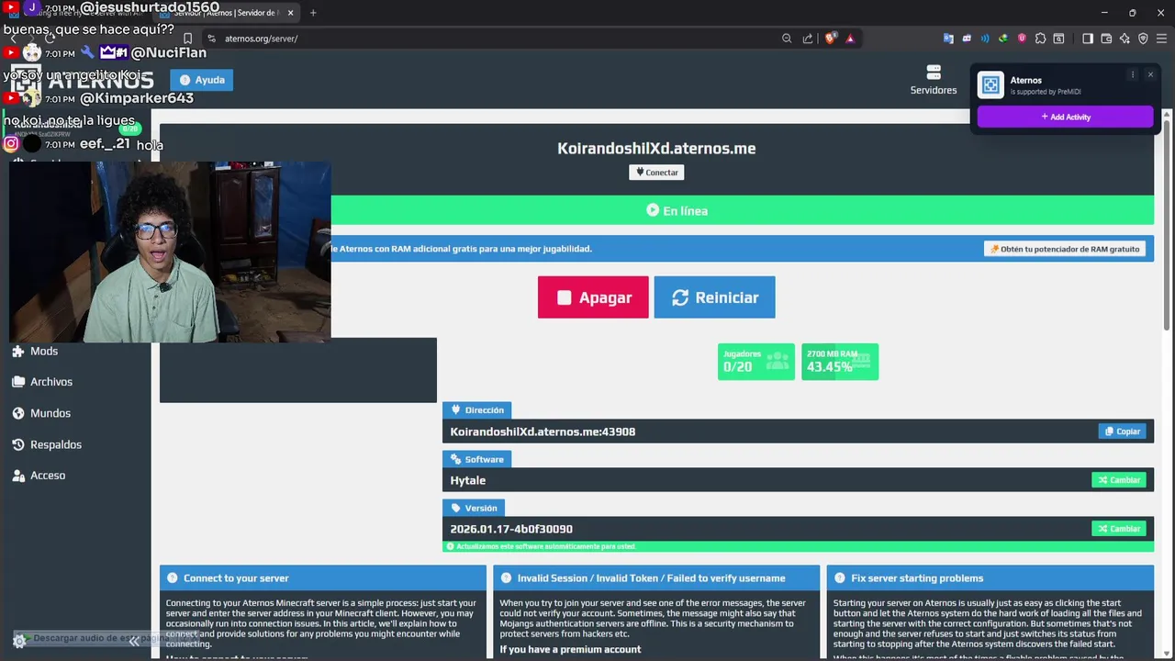This screenshot has width=1175, height=661.
Task: Click Cambiar in the Hytale software row
Action: click(x=1118, y=480)
